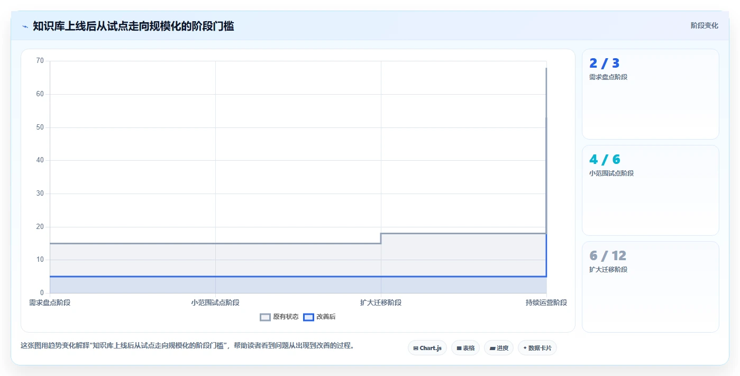The height and width of the screenshot is (376, 740).
Task: Click the y-axis value 70
Action: (40, 61)
